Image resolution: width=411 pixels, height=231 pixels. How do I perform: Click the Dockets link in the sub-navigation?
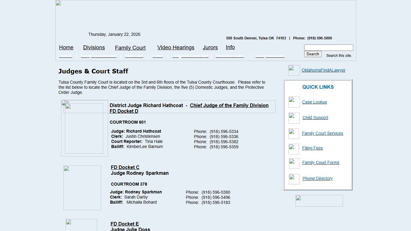(66, 56)
